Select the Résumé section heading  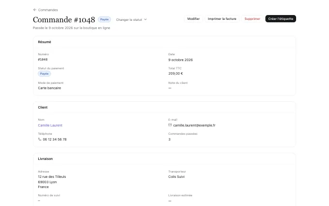coord(45,42)
